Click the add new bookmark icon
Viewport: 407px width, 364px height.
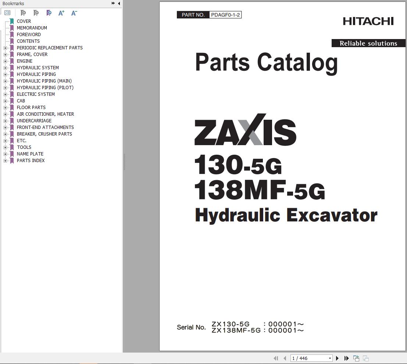[36, 13]
